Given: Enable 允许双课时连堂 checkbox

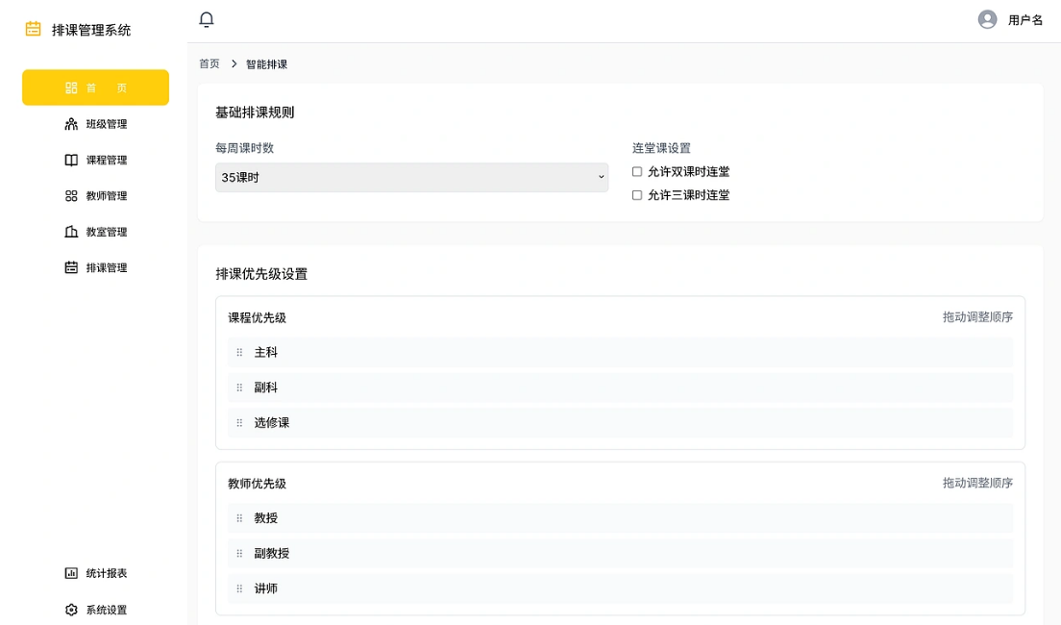Looking at the screenshot, I should click(637, 172).
